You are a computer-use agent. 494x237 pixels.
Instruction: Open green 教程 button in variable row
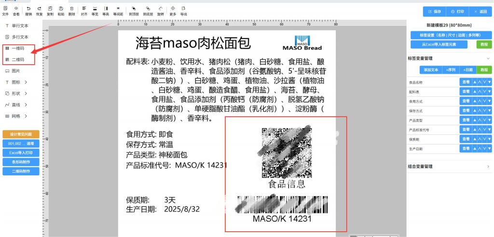(x=484, y=70)
